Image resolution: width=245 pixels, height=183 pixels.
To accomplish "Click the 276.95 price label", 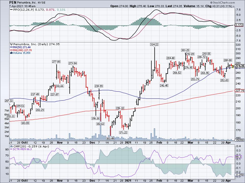I will [188, 67].
